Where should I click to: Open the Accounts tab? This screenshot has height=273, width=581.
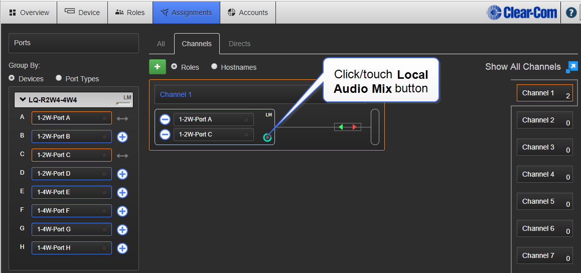(247, 13)
